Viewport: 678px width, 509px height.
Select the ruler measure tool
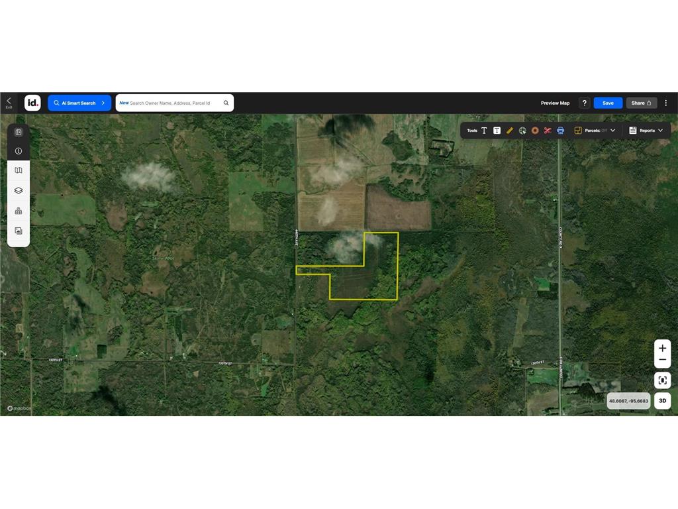pyautogui.click(x=509, y=131)
